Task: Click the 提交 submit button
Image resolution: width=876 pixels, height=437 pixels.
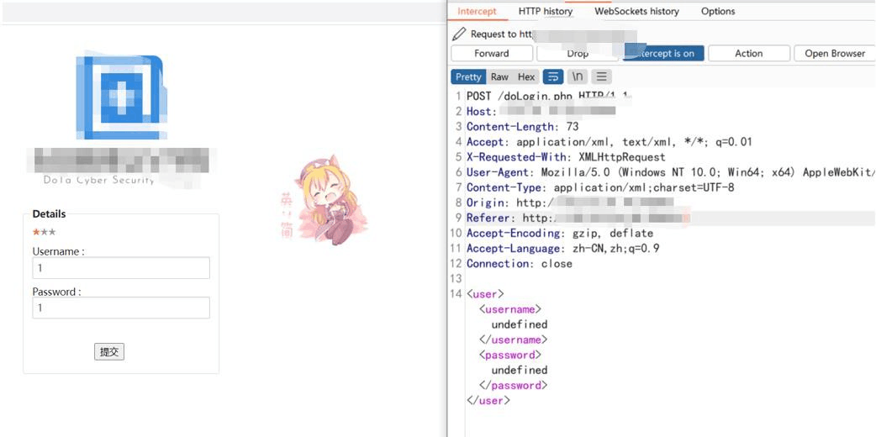Action: click(x=109, y=352)
